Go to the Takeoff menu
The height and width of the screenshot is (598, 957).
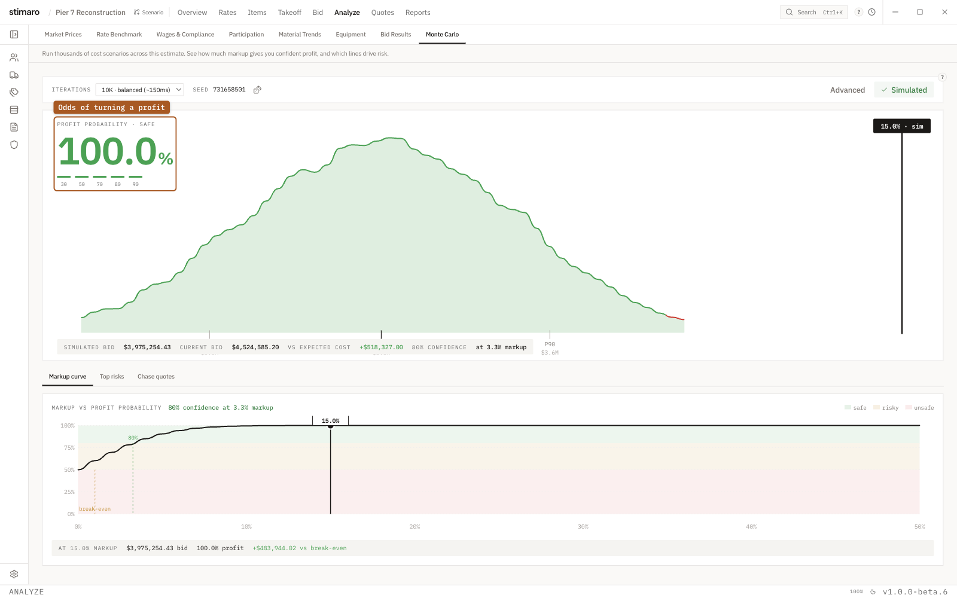pos(289,13)
